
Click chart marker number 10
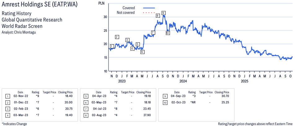(168, 33)
